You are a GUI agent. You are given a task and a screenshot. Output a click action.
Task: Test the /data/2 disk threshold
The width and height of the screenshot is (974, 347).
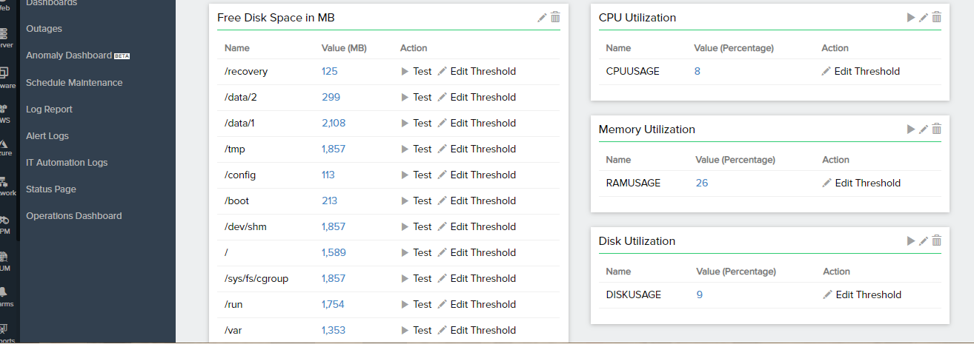[x=417, y=98]
